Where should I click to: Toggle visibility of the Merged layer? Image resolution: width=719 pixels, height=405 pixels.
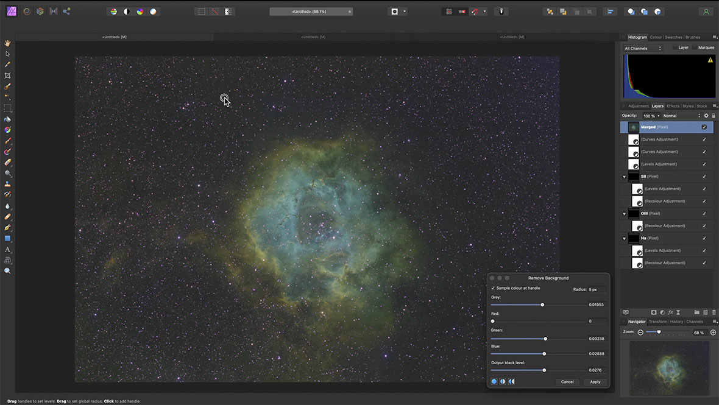[x=704, y=127]
